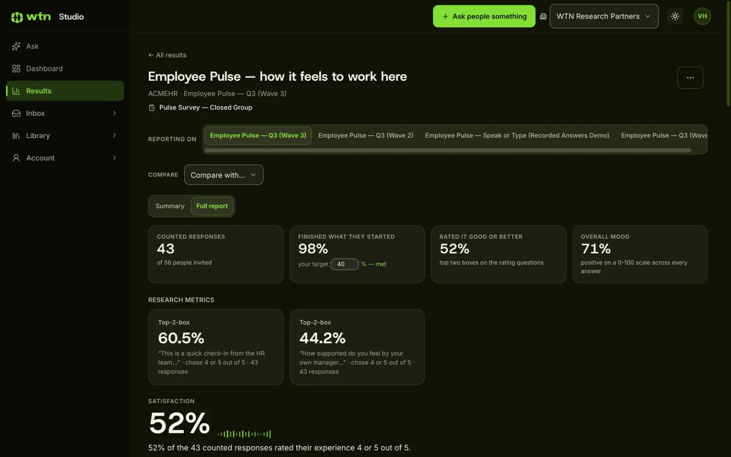Click the 44.2% Top-2-box metric card
Viewport: 731px width, 457px height.
click(x=357, y=347)
